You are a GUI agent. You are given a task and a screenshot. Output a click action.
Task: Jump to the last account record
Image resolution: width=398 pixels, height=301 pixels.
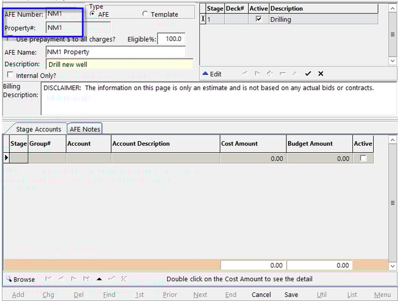[86, 279]
